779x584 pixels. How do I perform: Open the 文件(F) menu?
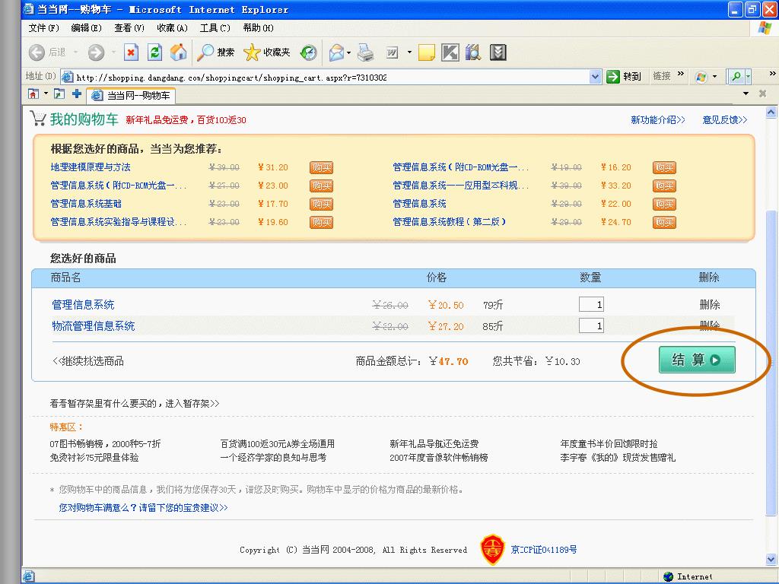[43, 28]
